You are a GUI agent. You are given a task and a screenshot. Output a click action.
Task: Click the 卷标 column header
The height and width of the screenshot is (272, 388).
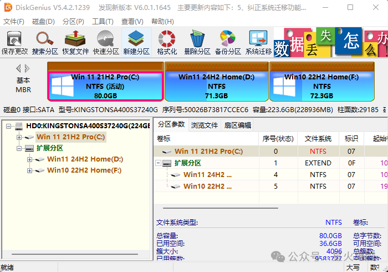point(206,139)
